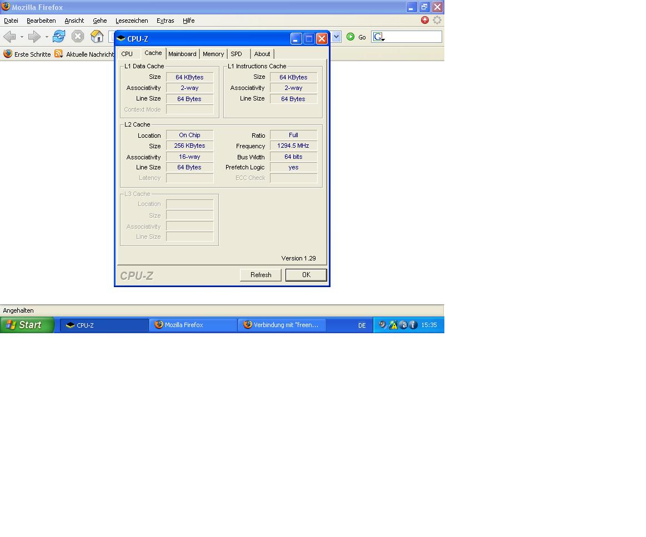Click Go text next to address bar

point(362,37)
